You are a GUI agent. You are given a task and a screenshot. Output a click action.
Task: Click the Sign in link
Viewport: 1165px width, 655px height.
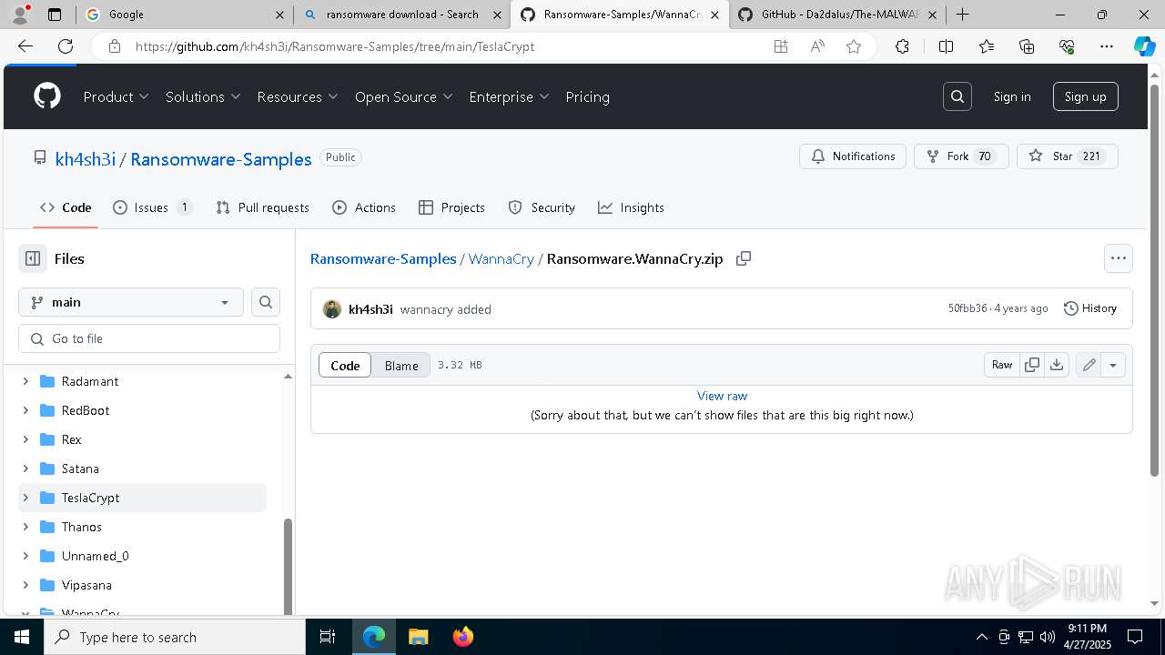tap(1012, 96)
